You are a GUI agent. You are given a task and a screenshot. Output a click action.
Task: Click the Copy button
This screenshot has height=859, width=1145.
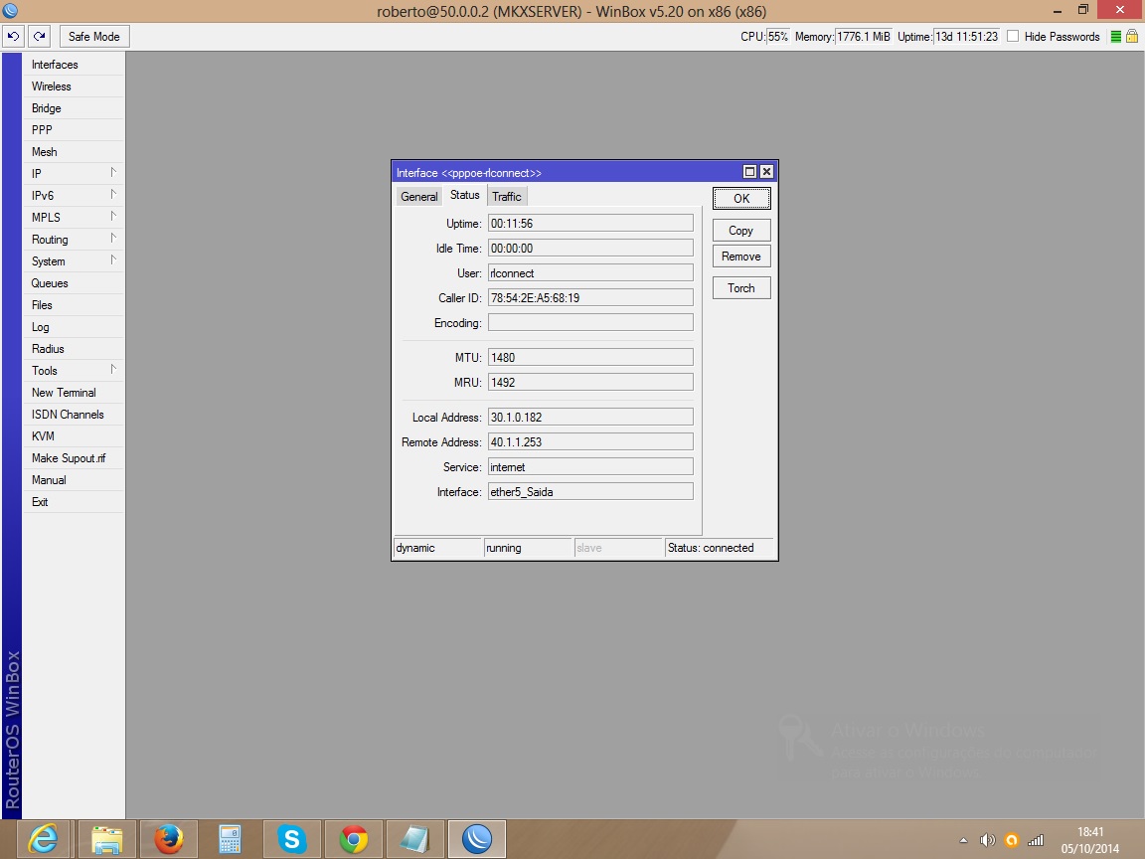click(x=741, y=231)
